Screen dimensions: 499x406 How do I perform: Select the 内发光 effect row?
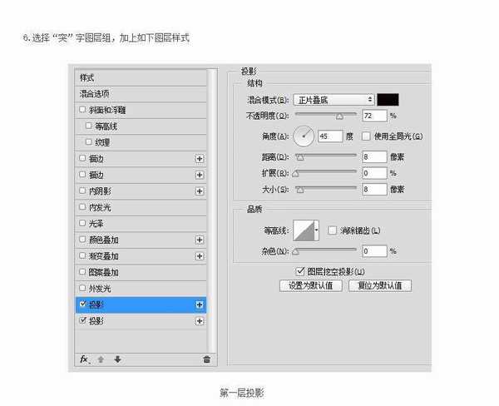141,207
